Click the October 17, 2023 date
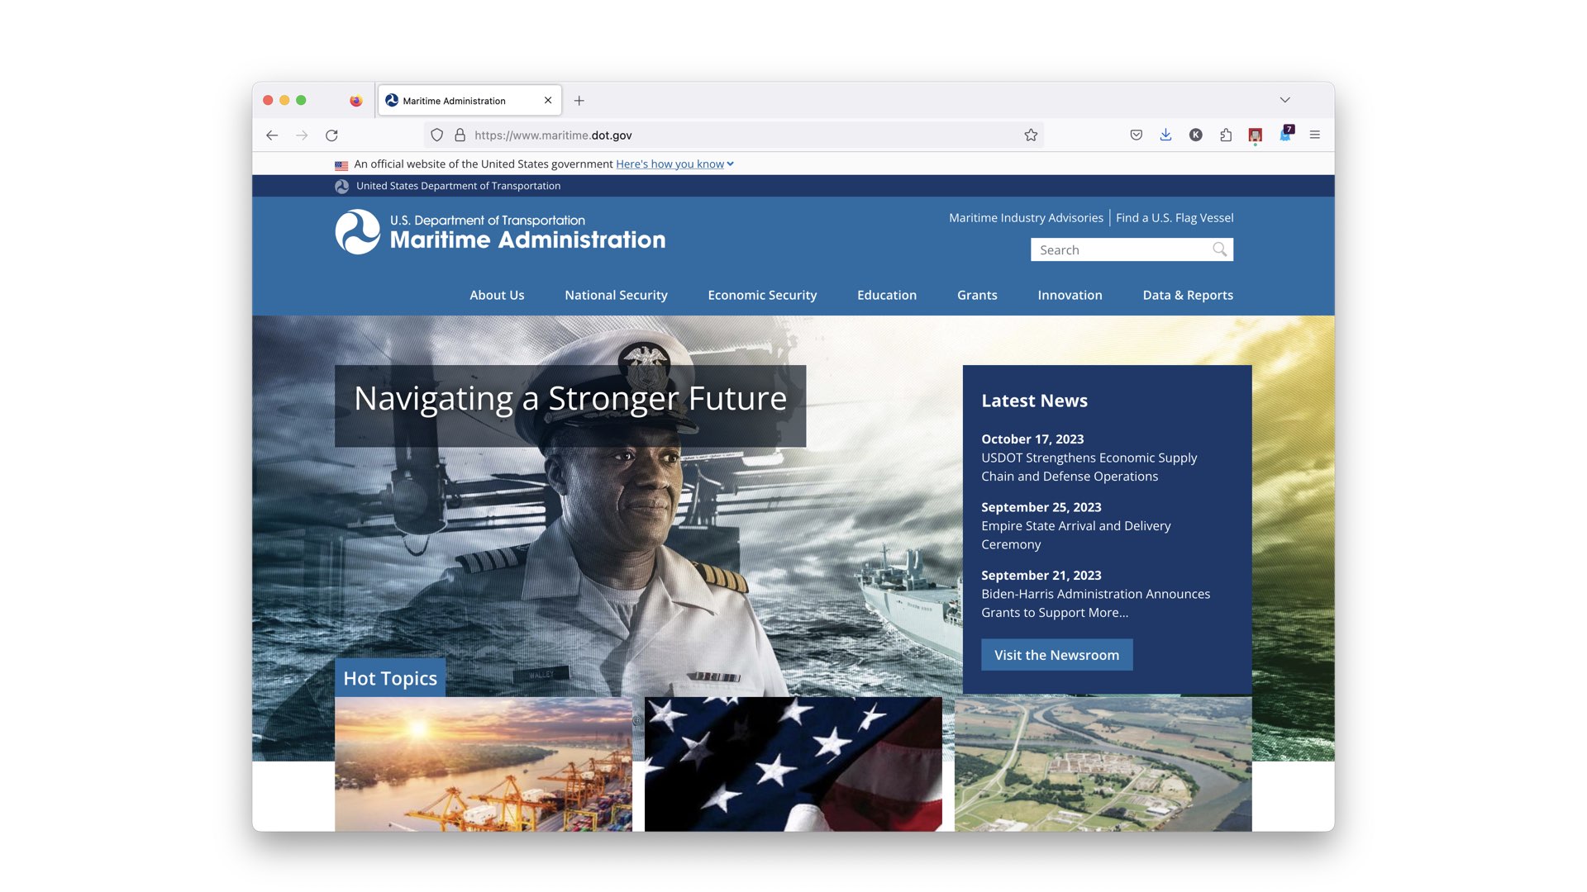The height and width of the screenshot is (892, 1587). tap(1032, 439)
